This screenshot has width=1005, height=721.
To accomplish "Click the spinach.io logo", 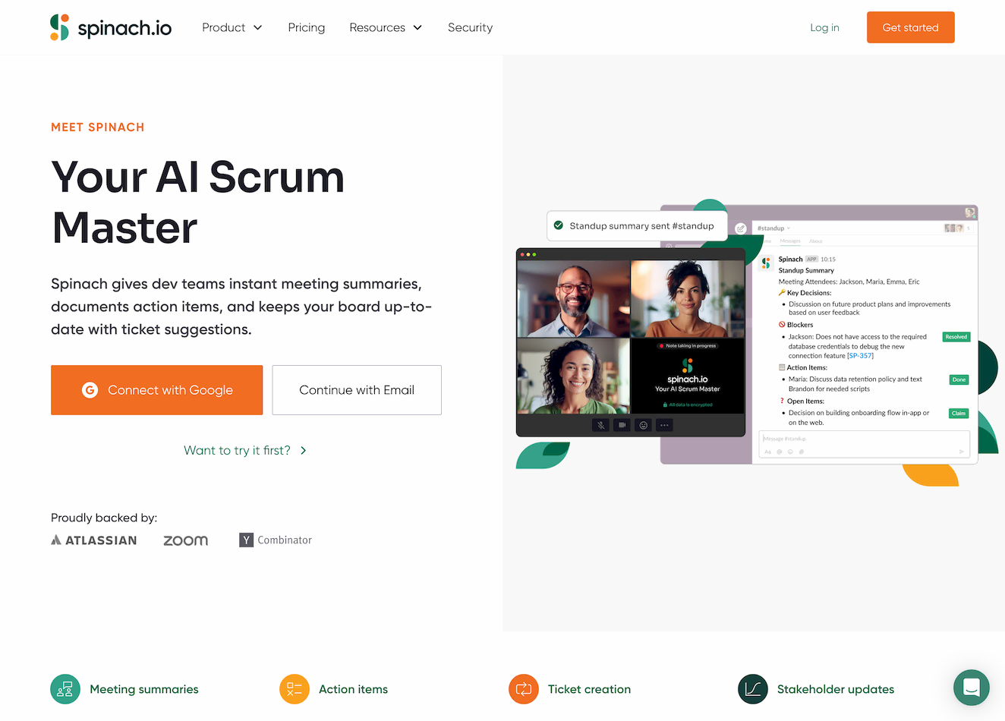I will [x=111, y=27].
